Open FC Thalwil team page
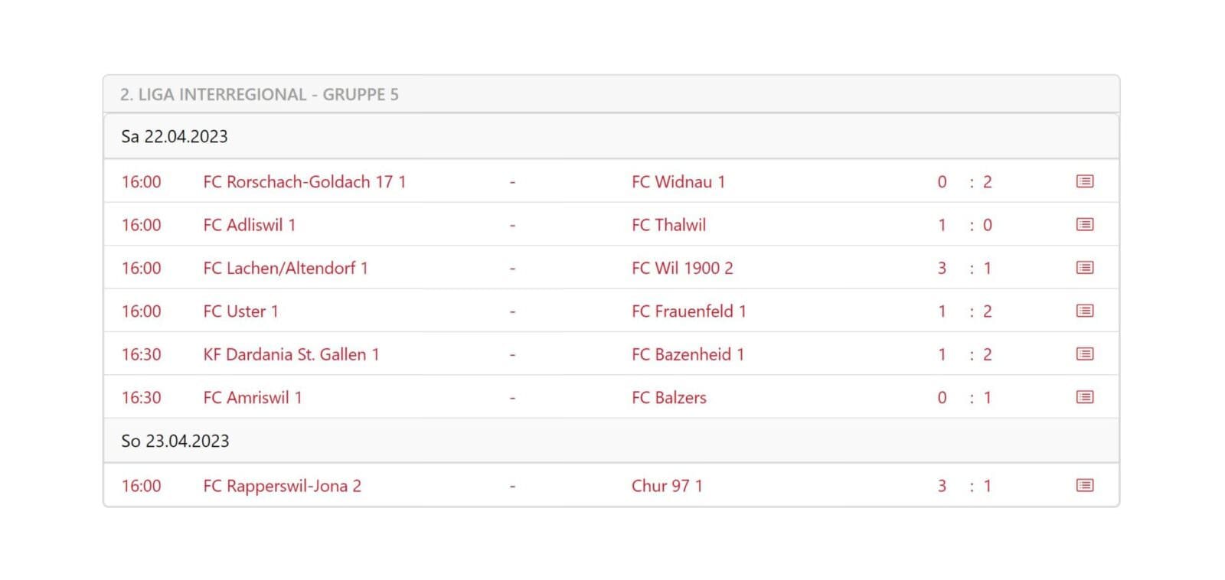The height and width of the screenshot is (580, 1225). coord(668,225)
